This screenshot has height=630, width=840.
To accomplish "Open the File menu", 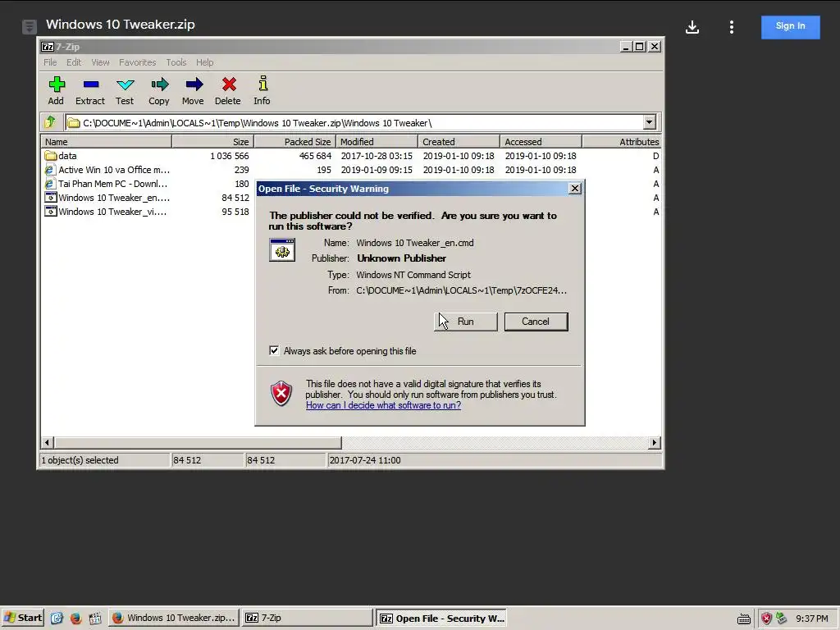I will coord(50,62).
